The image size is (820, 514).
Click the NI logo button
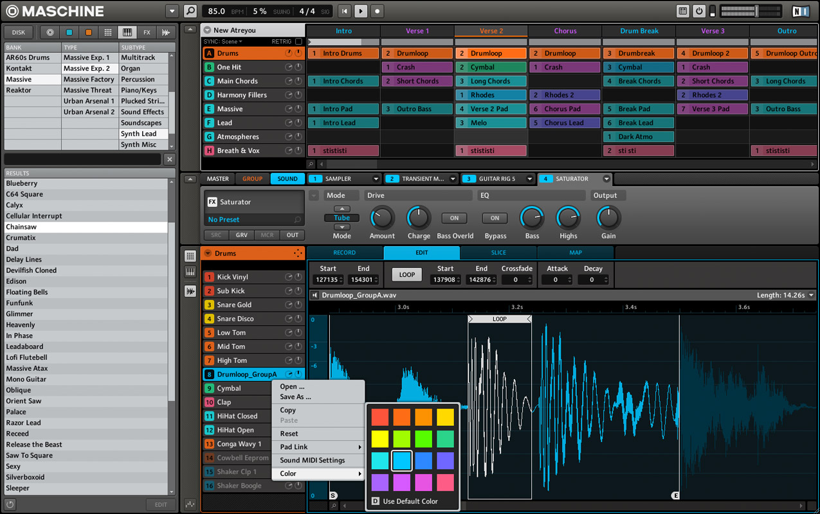pos(801,11)
